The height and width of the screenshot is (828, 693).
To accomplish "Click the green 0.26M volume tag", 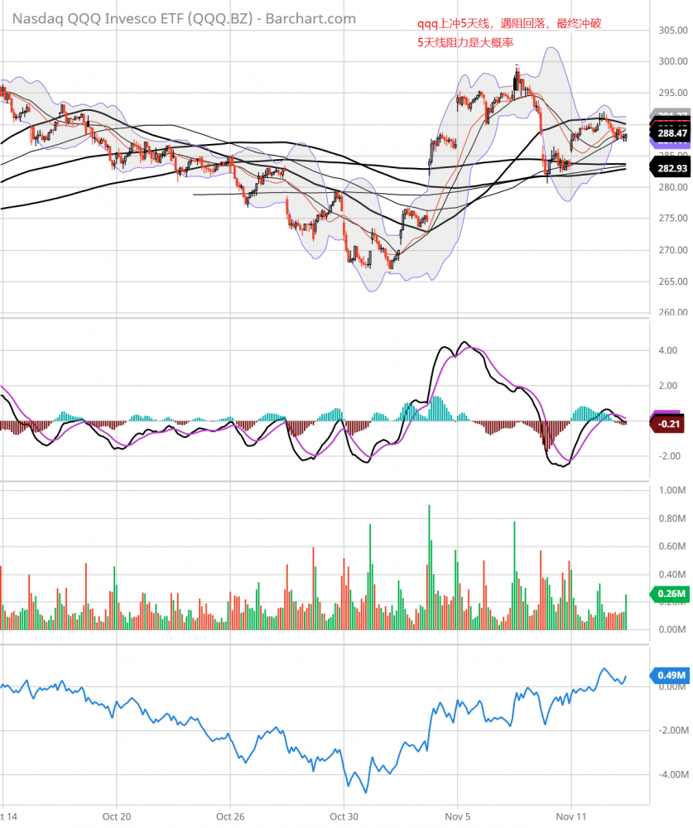I will [671, 594].
